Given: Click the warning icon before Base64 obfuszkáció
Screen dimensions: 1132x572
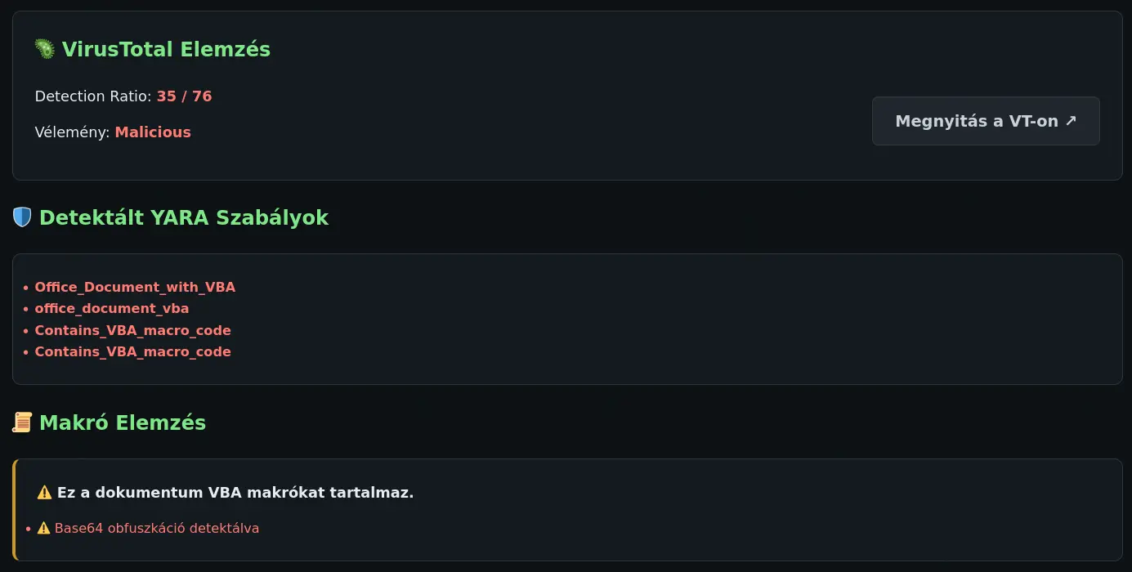Looking at the screenshot, I should pyautogui.click(x=44, y=528).
